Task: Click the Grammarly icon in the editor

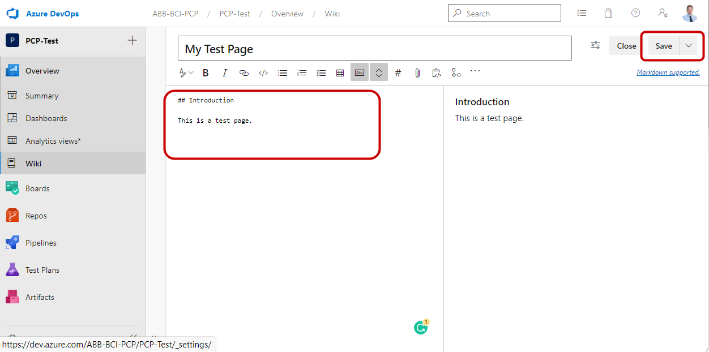Action: pos(421,327)
